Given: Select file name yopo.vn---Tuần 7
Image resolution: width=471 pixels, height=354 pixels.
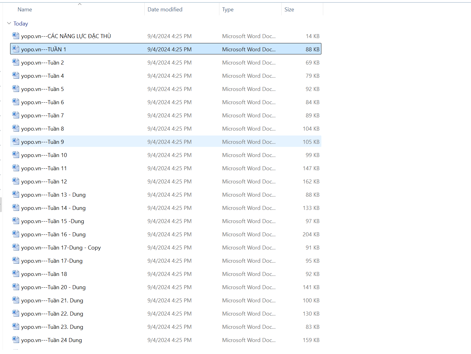Looking at the screenshot, I should 42,116.
